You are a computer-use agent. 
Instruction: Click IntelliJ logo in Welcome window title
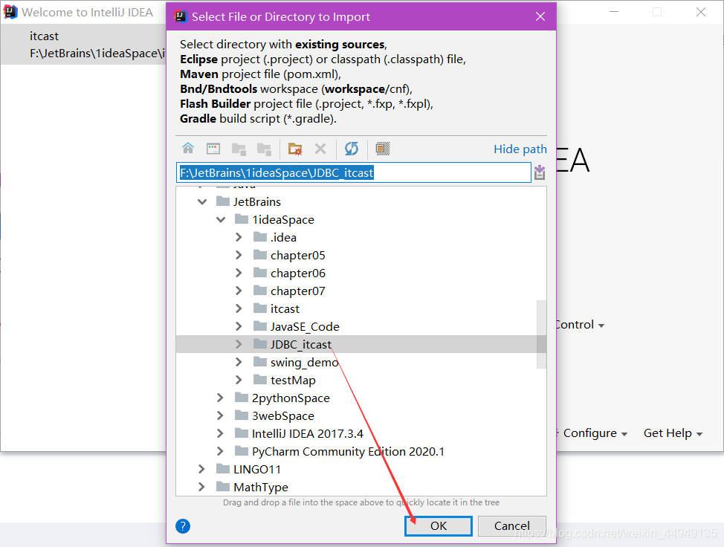(x=10, y=12)
